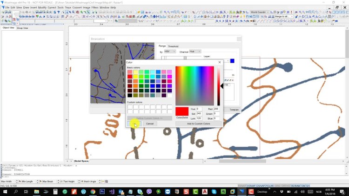Open the Trace menu
349x196 pixels.
point(68,7)
